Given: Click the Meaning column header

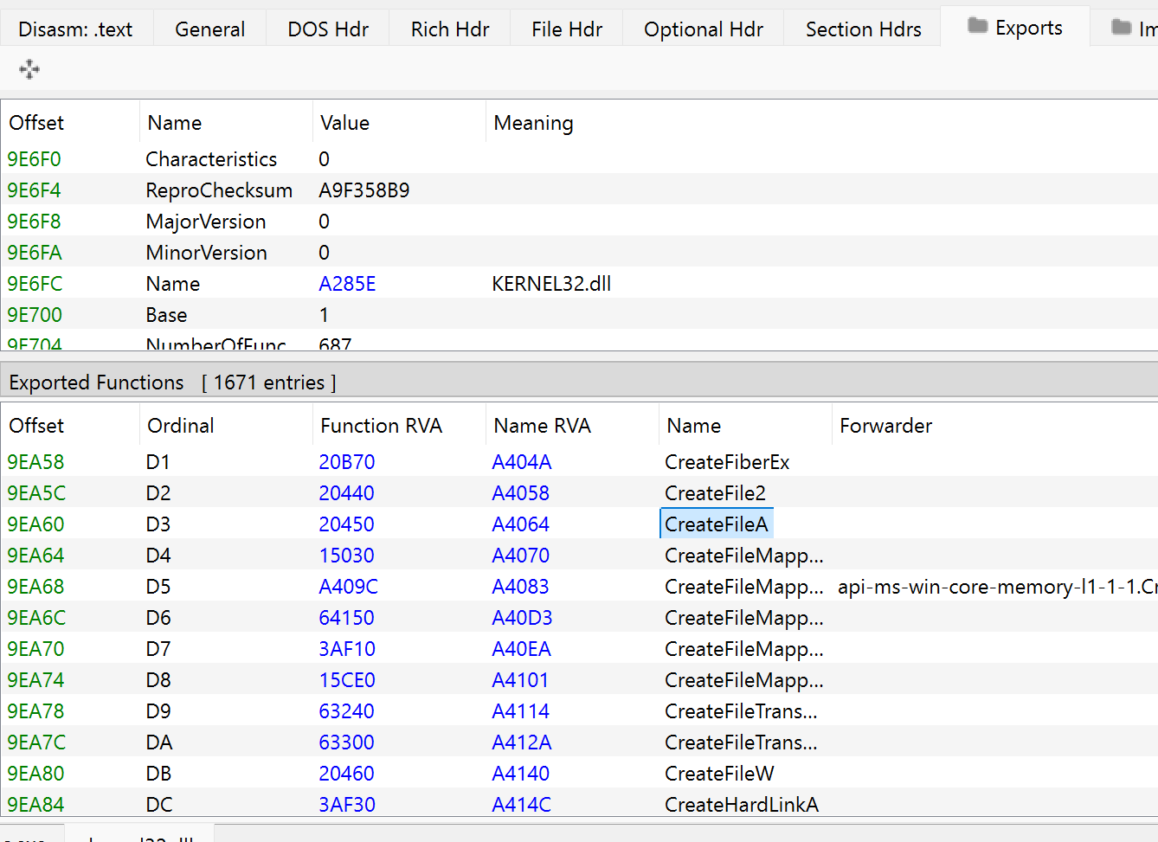Looking at the screenshot, I should (533, 123).
